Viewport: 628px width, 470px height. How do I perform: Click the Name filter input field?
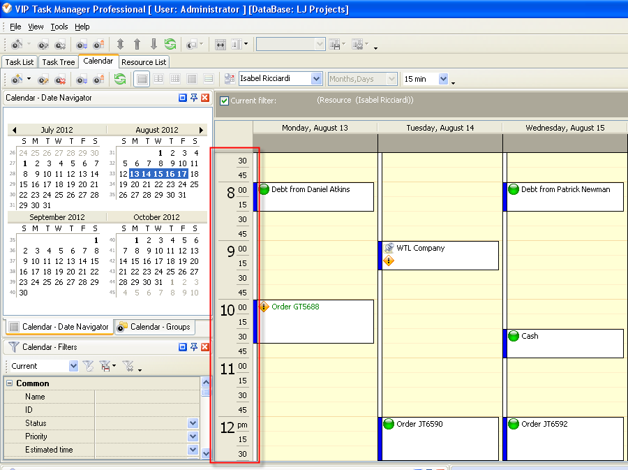[x=147, y=397]
